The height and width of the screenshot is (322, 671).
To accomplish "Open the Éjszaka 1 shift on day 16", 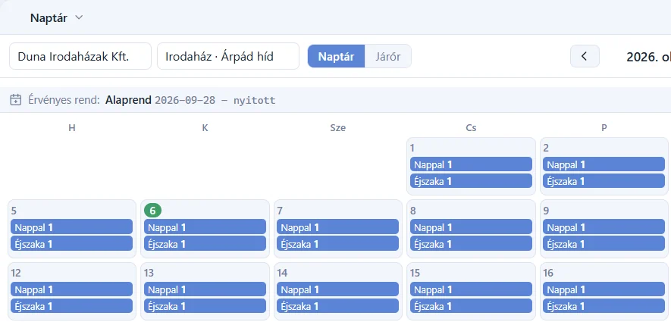I will pyautogui.click(x=604, y=306).
